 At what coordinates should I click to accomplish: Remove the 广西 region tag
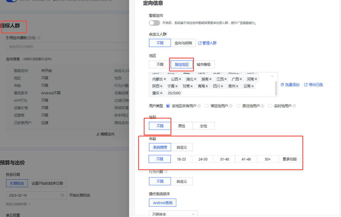[241, 79]
